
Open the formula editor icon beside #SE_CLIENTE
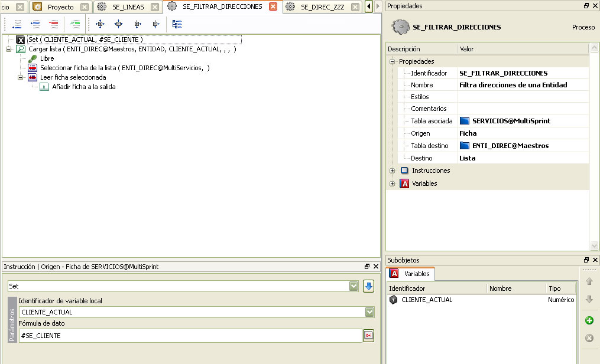coord(368,335)
